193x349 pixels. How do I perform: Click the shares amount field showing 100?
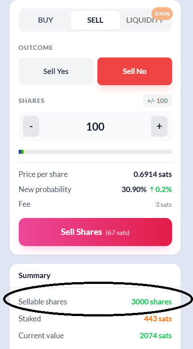coord(95,127)
